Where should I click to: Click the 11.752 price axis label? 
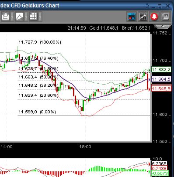click(162, 33)
